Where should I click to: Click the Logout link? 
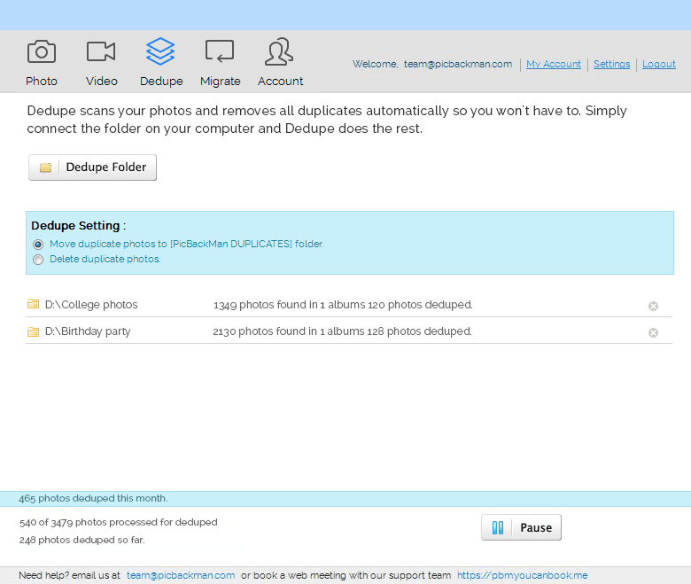click(x=658, y=65)
